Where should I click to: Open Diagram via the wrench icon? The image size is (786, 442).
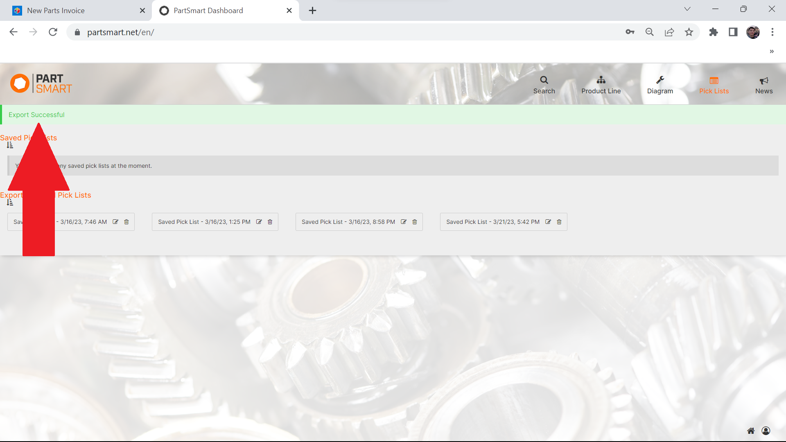(x=660, y=80)
